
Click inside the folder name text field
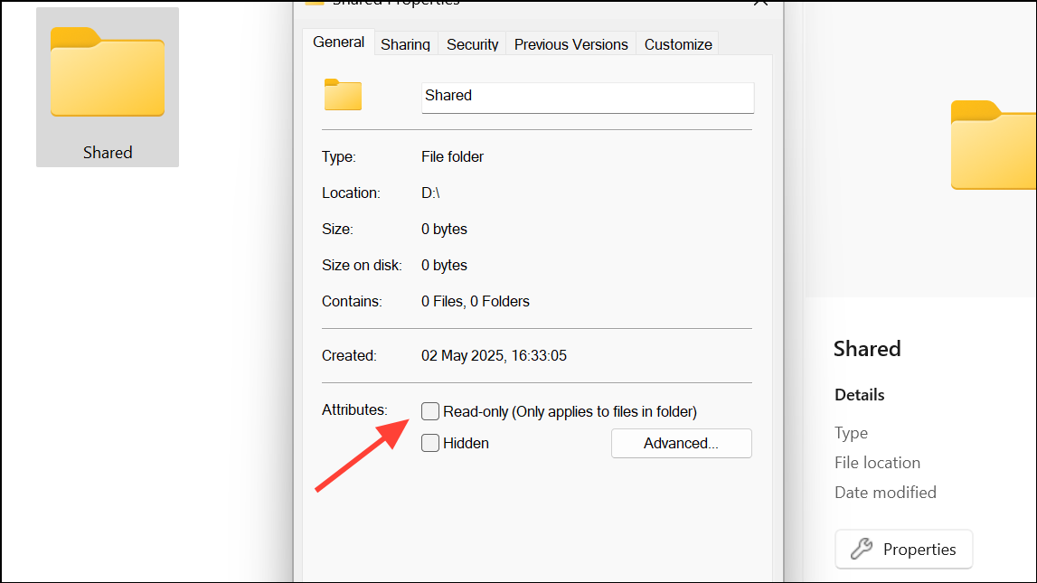click(x=587, y=98)
